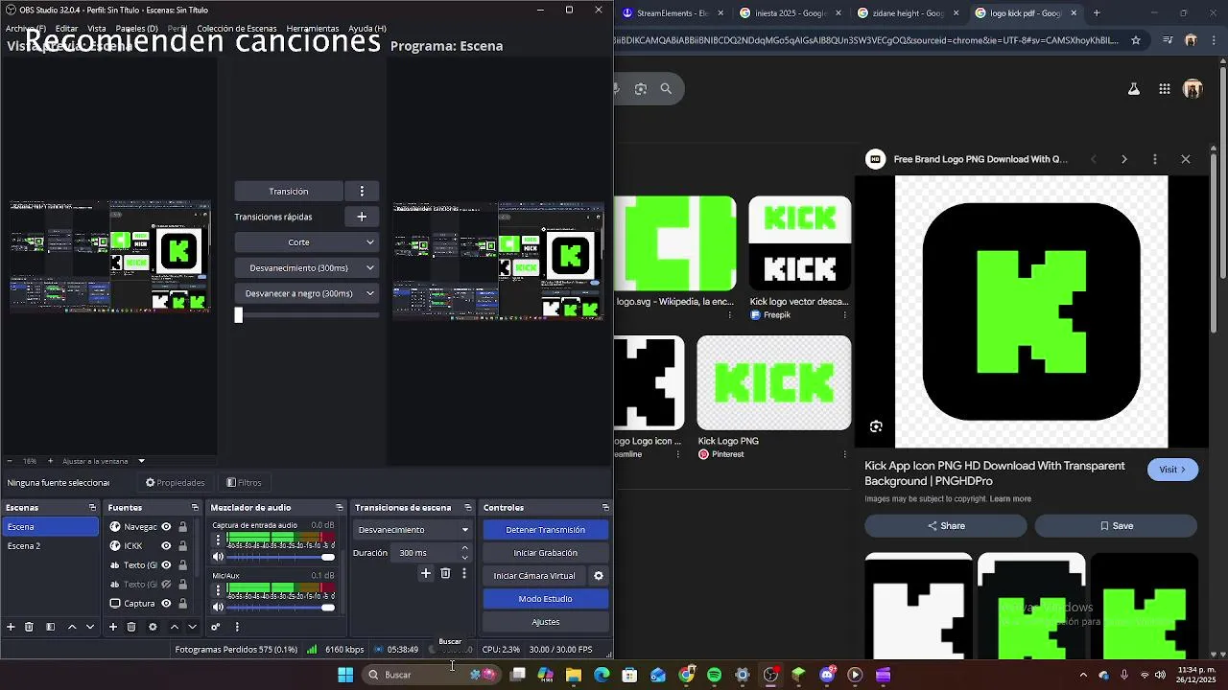Undock the Mezclador de audio panel
The height and width of the screenshot is (690, 1228).
pyautogui.click(x=339, y=508)
